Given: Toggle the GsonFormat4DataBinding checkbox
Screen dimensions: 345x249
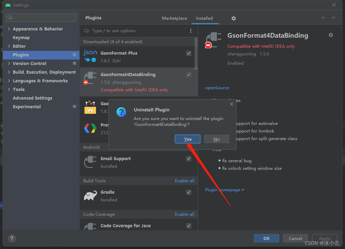Looking at the screenshot, I should tap(188, 75).
